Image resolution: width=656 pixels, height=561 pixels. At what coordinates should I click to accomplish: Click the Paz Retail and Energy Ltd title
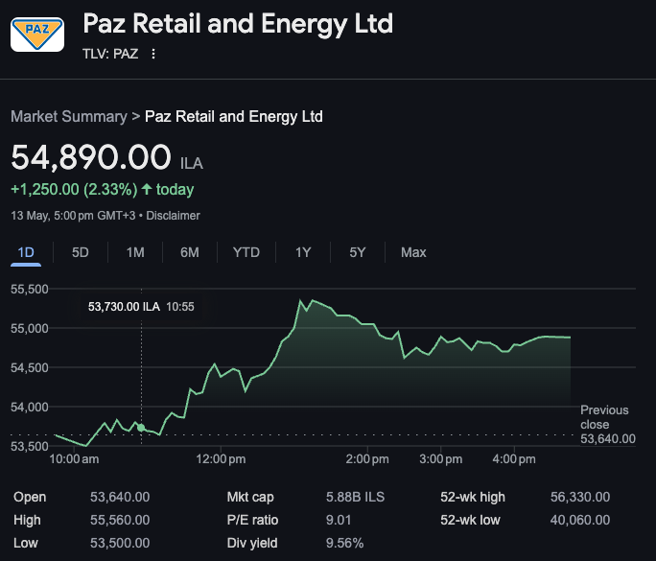point(238,23)
